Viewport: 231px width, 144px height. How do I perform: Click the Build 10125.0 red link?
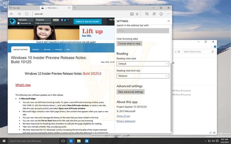(92, 73)
